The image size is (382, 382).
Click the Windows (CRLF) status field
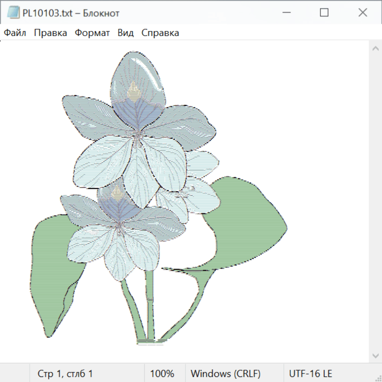225,374
